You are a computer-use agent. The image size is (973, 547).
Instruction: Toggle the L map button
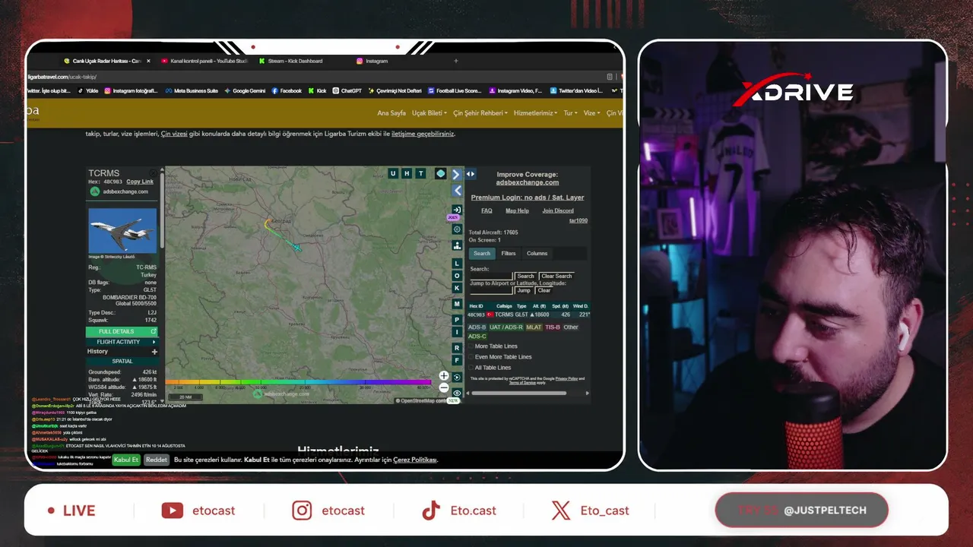[x=457, y=264]
